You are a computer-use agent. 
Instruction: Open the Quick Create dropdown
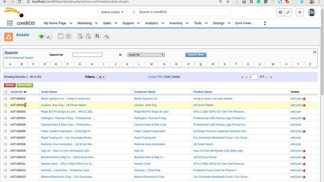click(x=251, y=23)
